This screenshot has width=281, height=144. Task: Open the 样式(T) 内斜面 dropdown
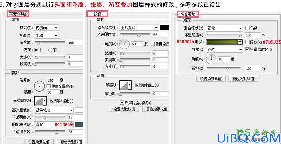[x=46, y=28]
